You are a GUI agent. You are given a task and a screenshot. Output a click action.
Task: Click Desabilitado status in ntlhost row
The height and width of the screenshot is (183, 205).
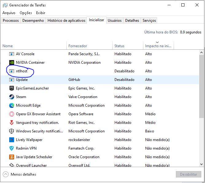pyautogui.click(x=124, y=71)
